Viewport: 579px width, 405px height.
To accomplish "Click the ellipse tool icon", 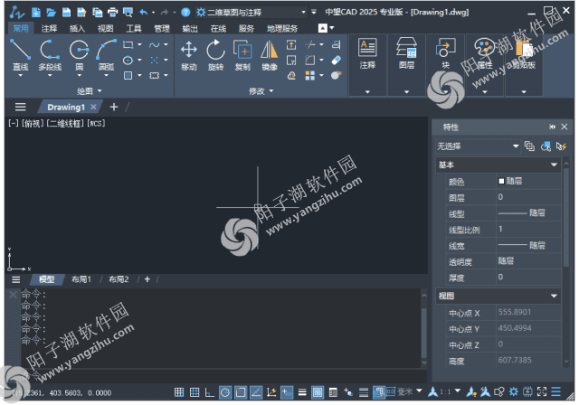I will click(128, 61).
